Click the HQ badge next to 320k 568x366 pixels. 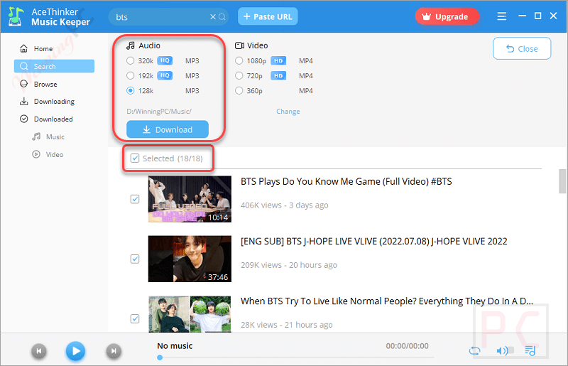(165, 60)
